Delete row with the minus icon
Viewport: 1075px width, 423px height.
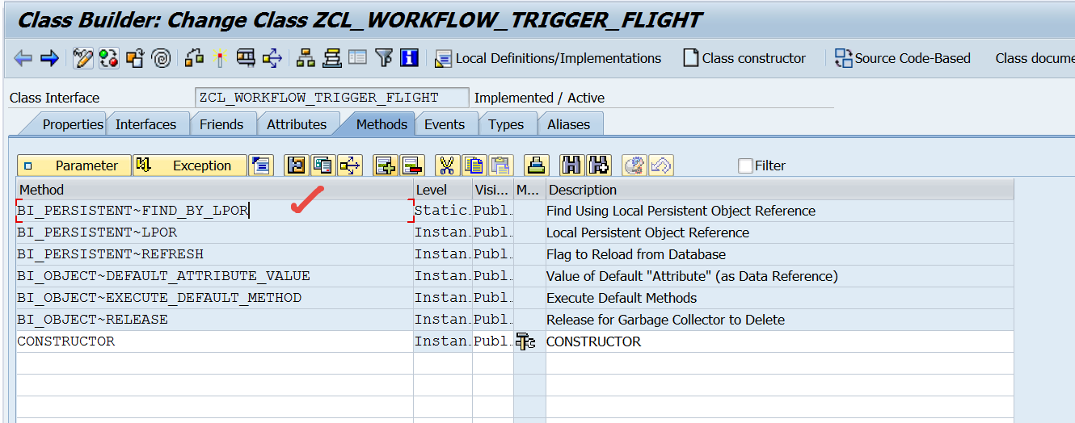click(x=412, y=165)
